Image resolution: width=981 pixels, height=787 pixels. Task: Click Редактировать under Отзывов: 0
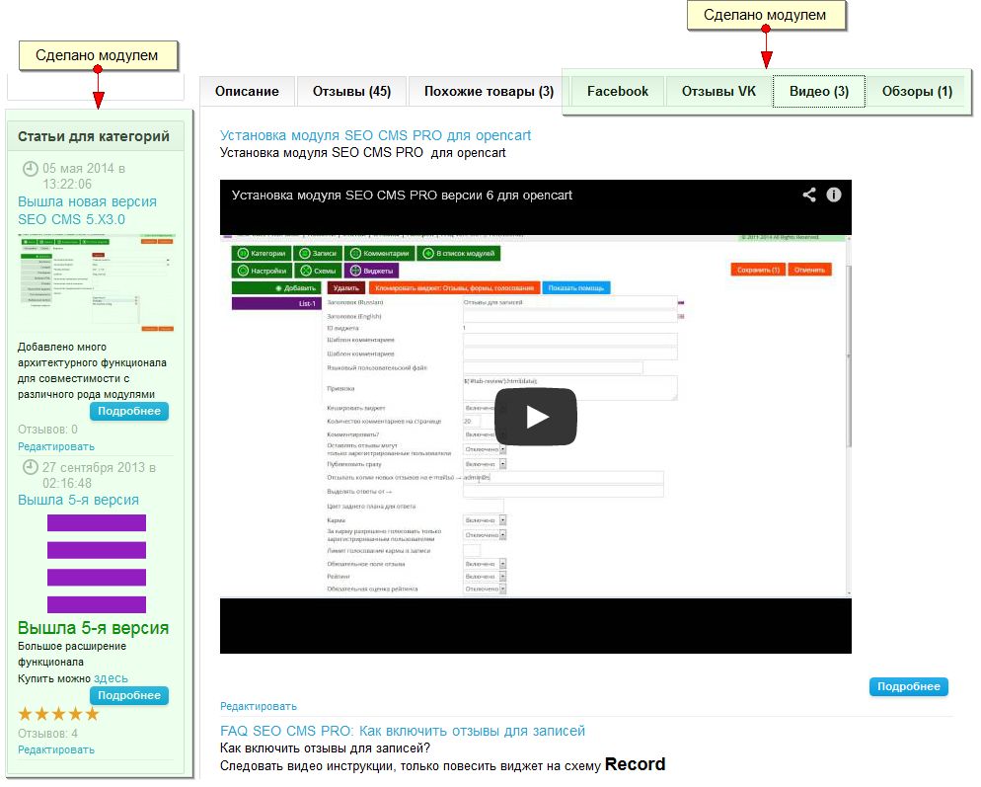[56, 446]
